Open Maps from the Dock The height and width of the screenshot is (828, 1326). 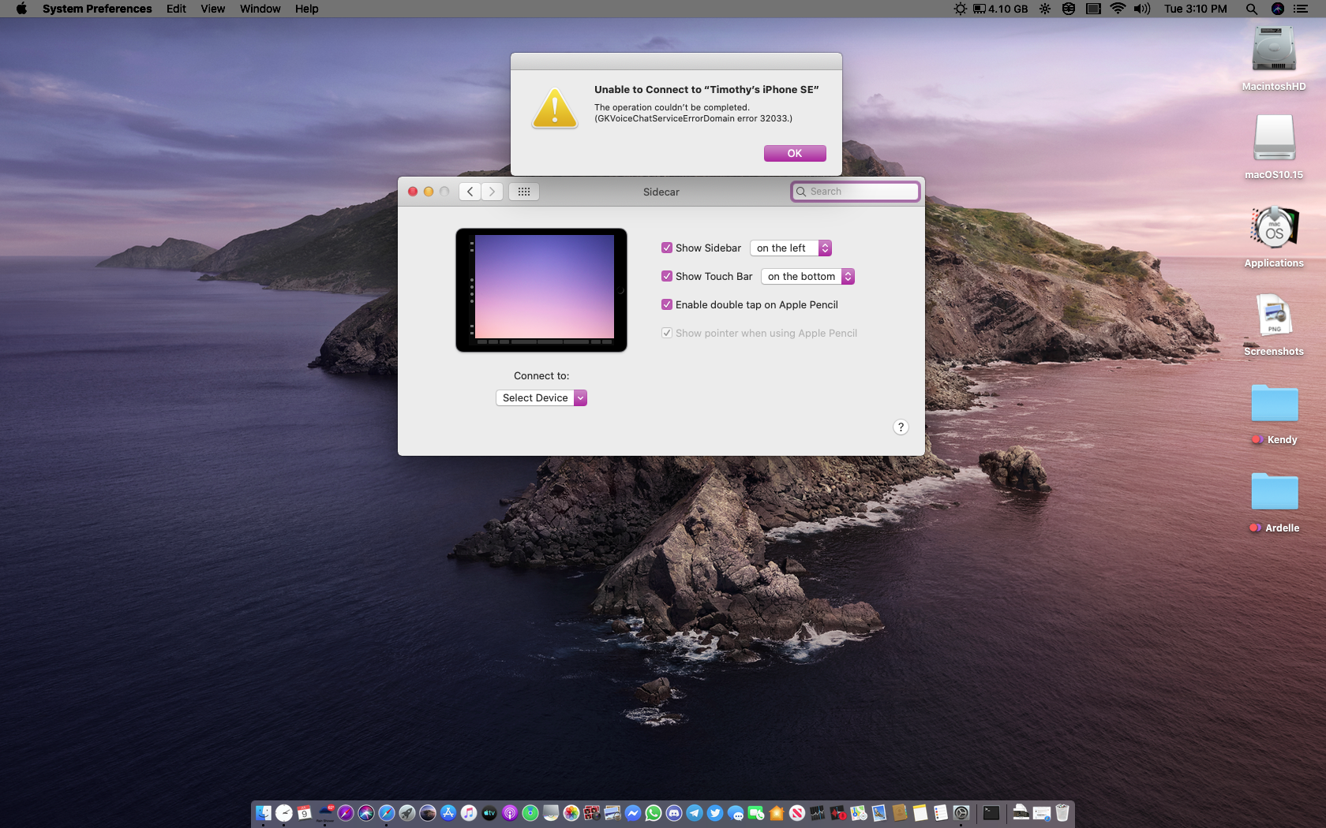(x=859, y=813)
